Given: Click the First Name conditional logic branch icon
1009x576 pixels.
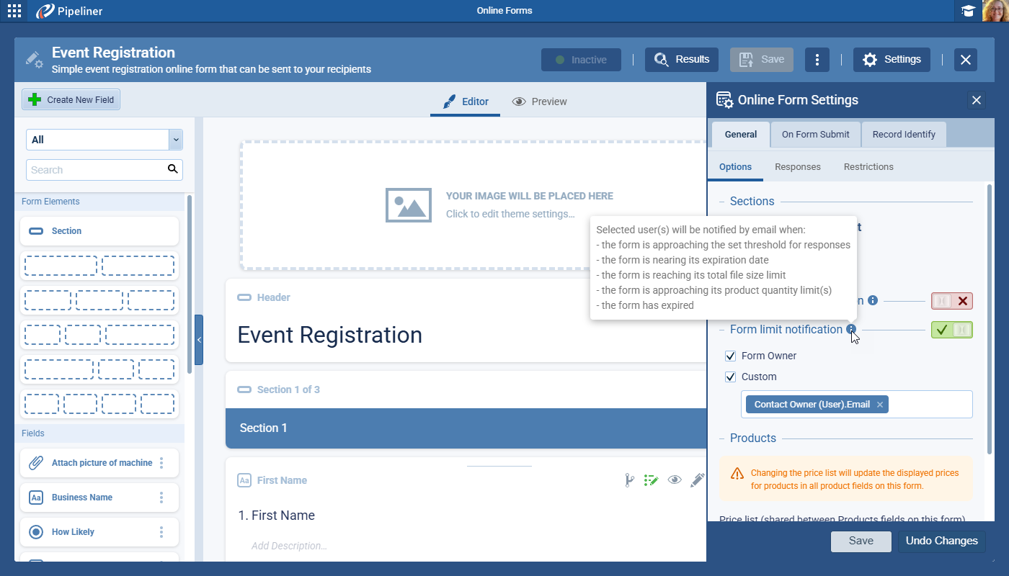Looking at the screenshot, I should [629, 480].
